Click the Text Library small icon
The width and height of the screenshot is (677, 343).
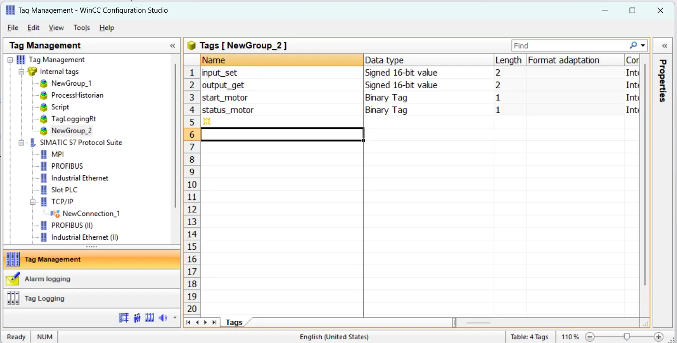(x=124, y=318)
